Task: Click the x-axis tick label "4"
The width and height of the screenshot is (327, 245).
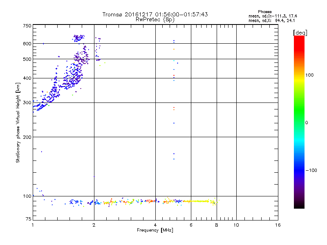Action: coord(155,225)
